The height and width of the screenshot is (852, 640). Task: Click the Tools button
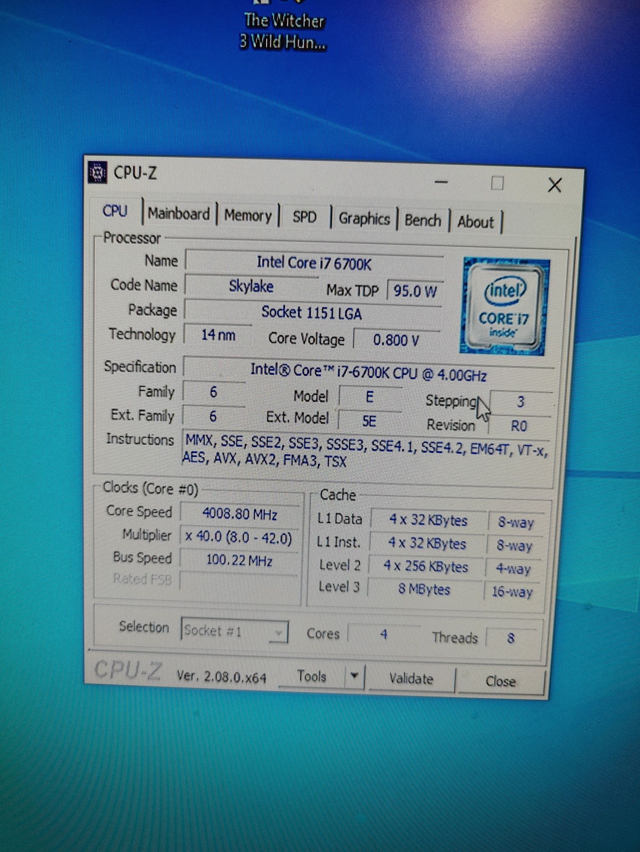coord(312,676)
